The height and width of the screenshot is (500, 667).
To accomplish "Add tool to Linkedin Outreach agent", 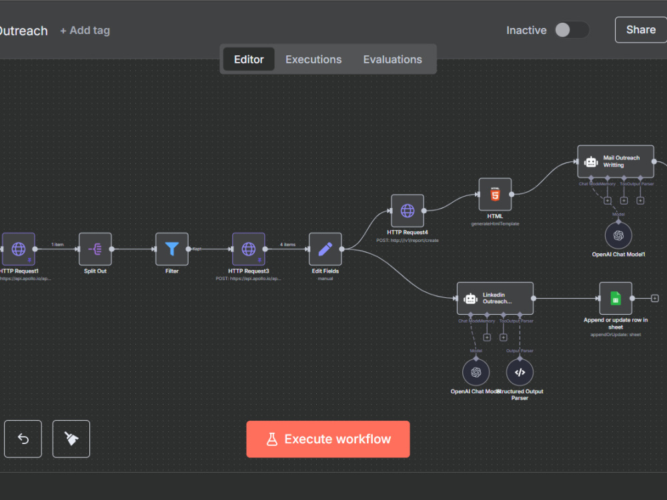I will [x=503, y=337].
